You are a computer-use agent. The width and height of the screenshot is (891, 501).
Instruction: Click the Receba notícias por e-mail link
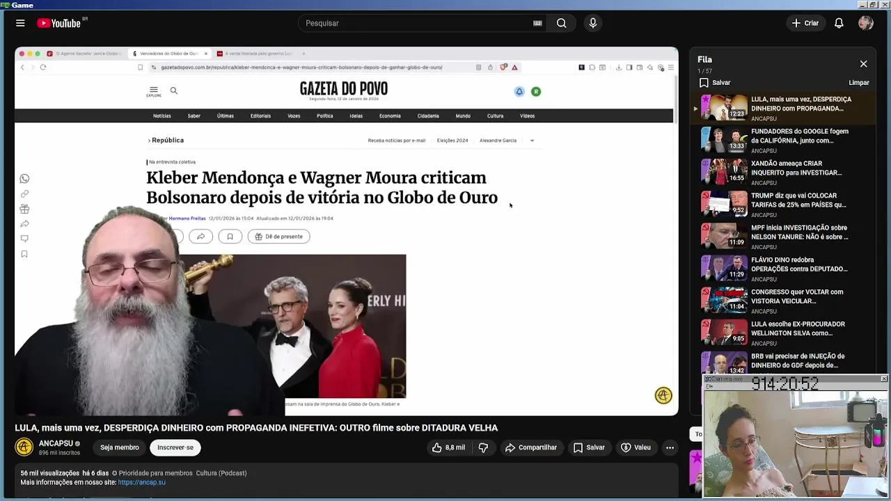(x=397, y=141)
